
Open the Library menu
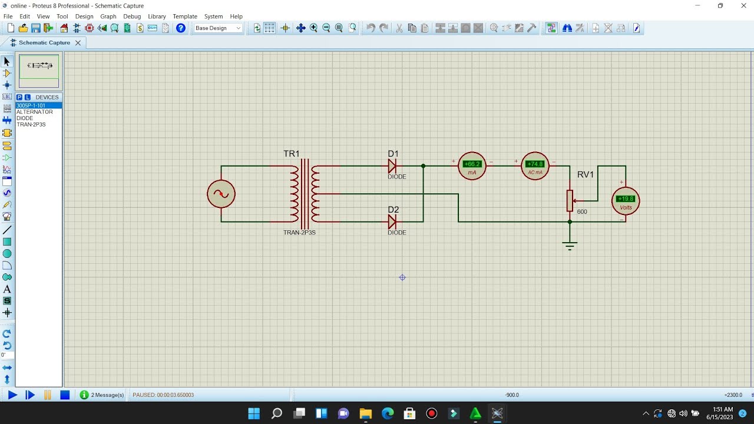click(157, 16)
